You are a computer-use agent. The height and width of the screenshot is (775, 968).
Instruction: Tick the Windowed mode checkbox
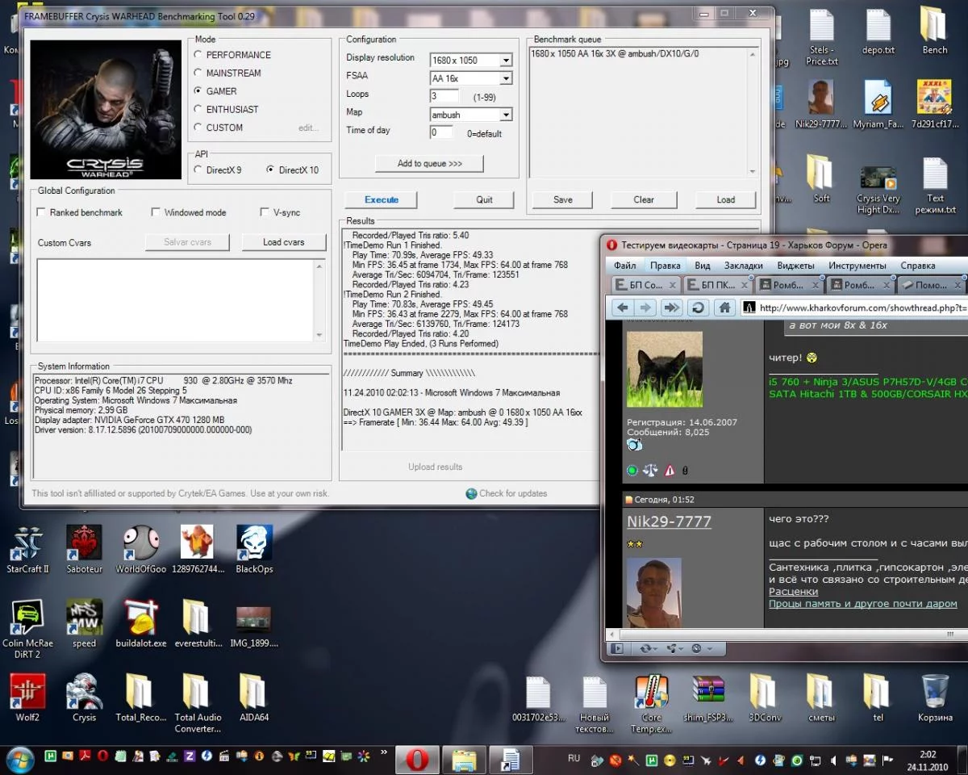click(156, 212)
